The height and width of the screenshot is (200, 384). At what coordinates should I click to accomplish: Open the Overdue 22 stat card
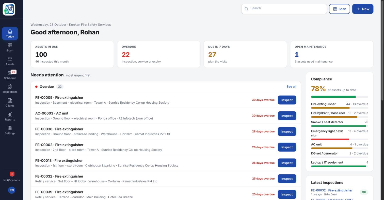(159, 54)
